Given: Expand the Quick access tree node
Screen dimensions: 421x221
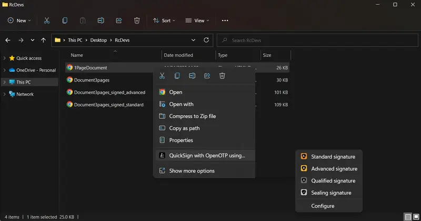Looking at the screenshot, I should coord(4,58).
